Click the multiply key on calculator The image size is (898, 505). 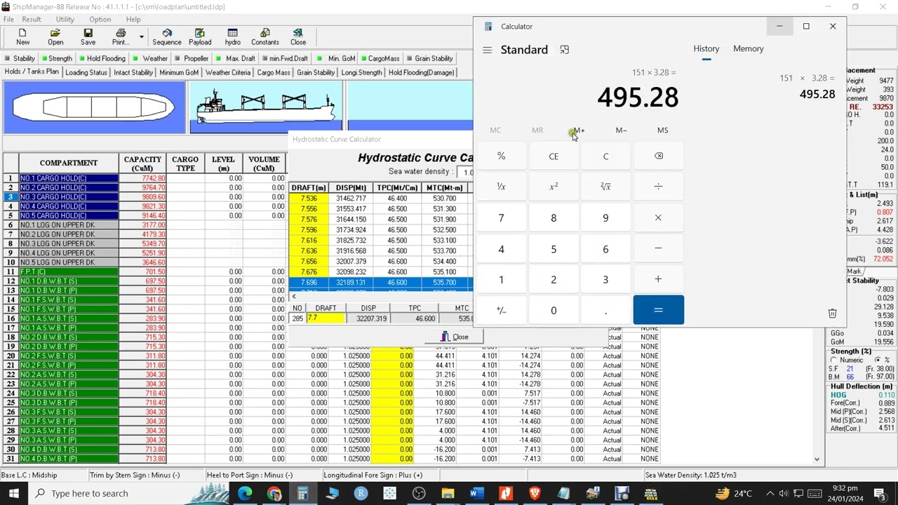(x=658, y=218)
